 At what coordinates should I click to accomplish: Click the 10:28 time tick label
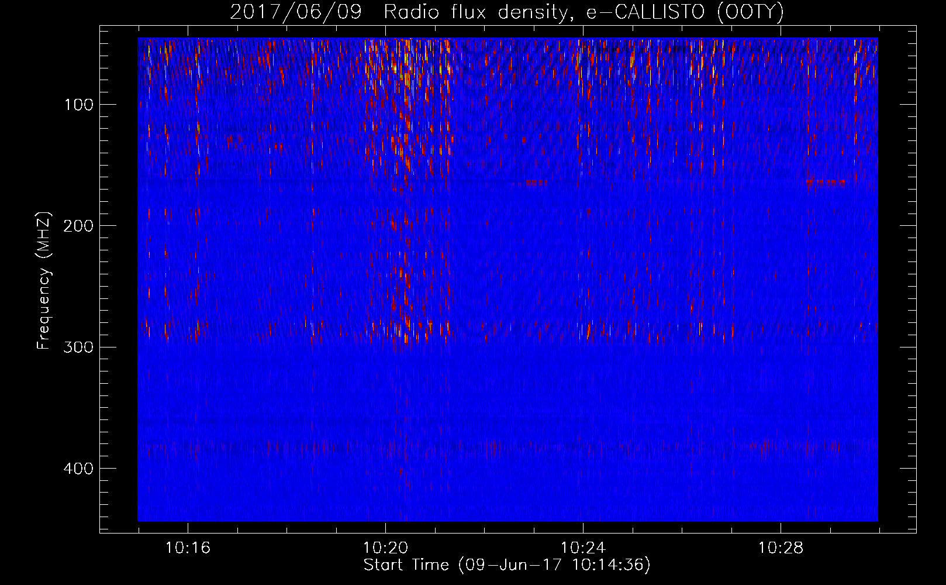click(x=781, y=549)
